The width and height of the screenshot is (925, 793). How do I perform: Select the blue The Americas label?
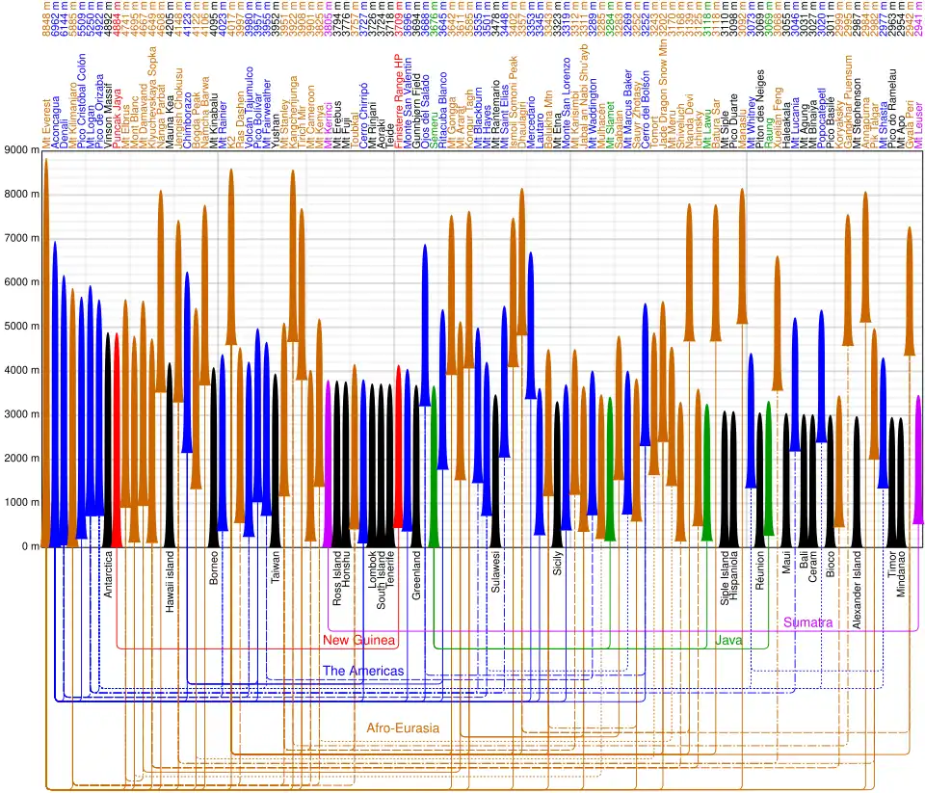(363, 671)
